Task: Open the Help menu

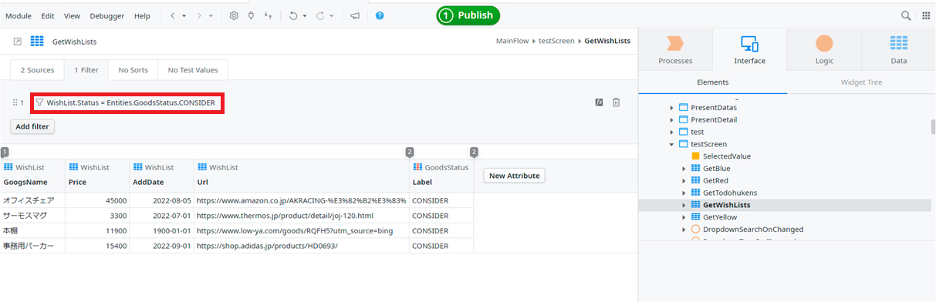Action: (x=142, y=15)
